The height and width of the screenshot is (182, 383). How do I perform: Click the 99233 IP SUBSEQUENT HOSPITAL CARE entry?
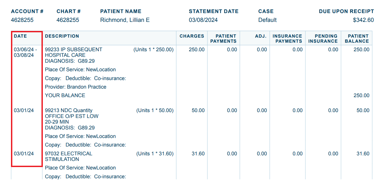(73, 52)
